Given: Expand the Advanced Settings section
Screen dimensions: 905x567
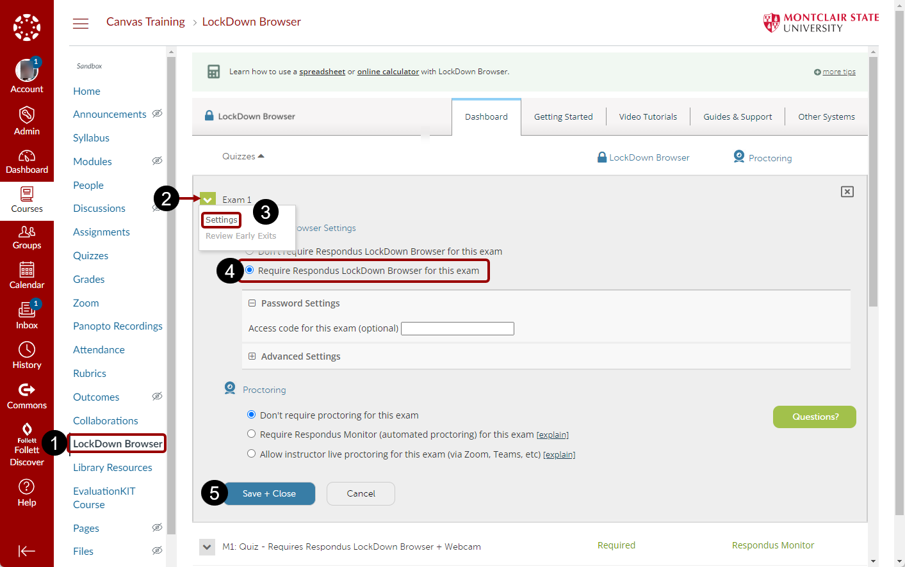Looking at the screenshot, I should click(252, 356).
